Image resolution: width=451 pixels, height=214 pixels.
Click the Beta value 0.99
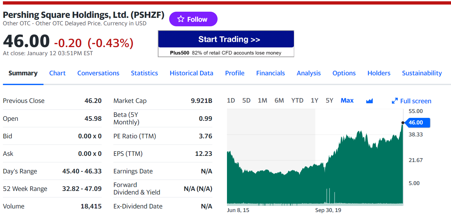(x=206, y=119)
